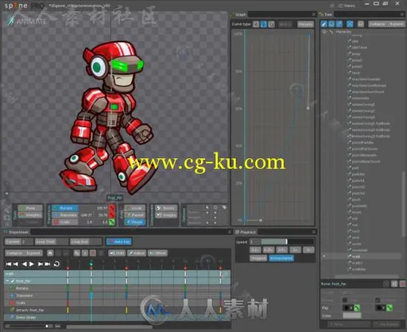Click the Loop End field
The image size is (407, 332).
(x=86, y=241)
